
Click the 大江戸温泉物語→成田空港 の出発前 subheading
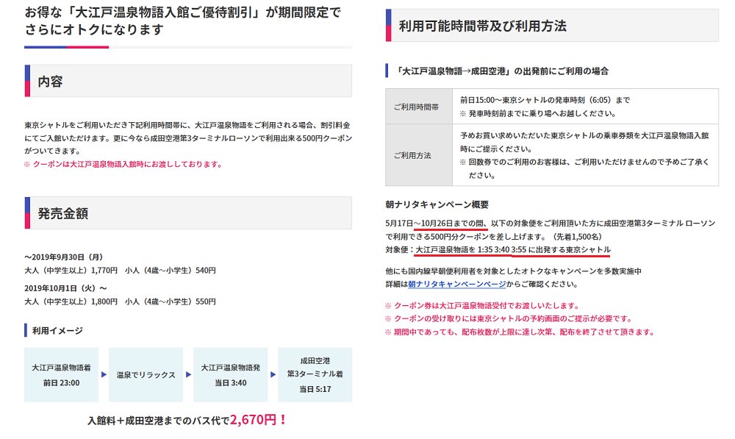point(501,71)
